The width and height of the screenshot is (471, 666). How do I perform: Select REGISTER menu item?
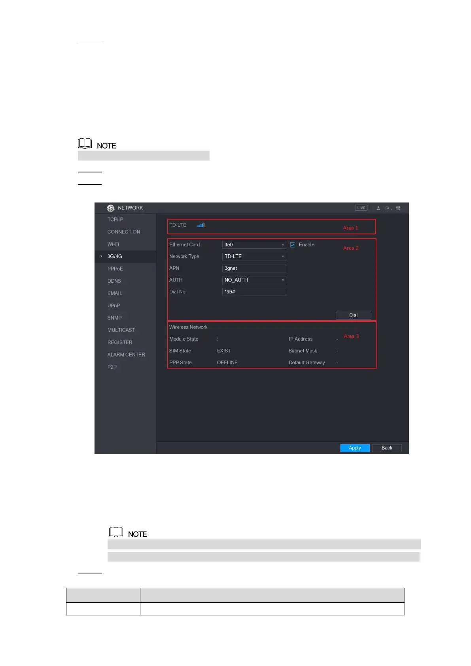pyautogui.click(x=120, y=342)
